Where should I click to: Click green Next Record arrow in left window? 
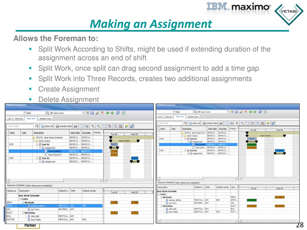(x=112, y=113)
